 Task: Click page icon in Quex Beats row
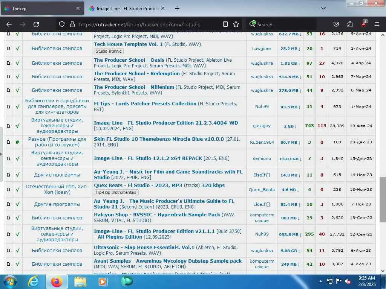[8, 190]
